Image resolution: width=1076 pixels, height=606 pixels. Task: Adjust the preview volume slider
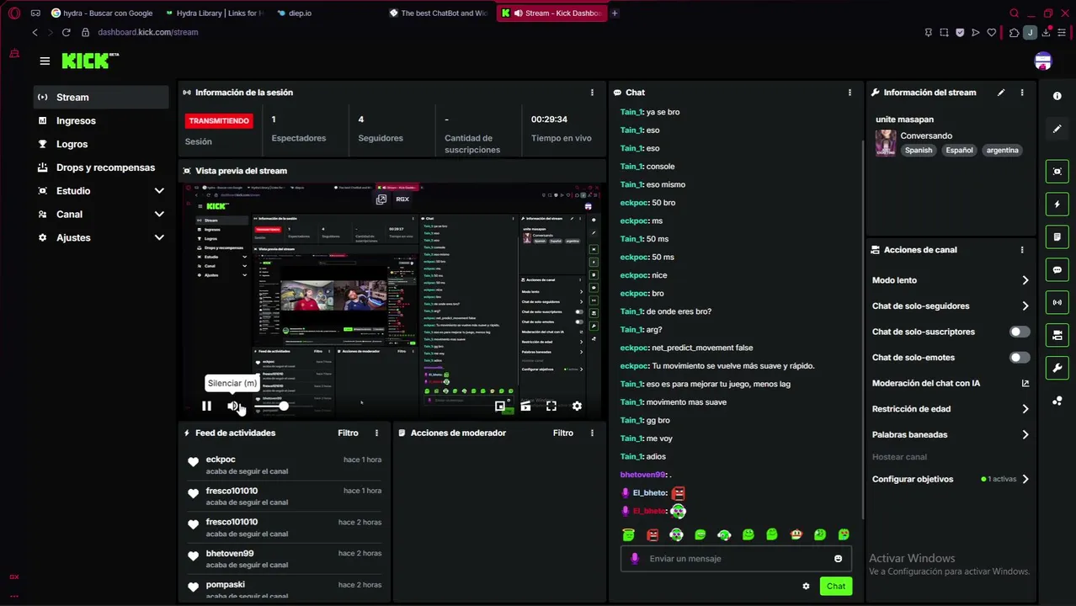click(x=270, y=407)
